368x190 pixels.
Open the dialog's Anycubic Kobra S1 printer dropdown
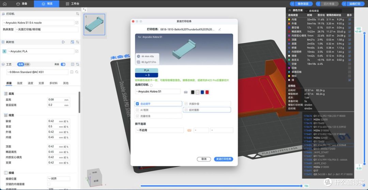click(x=158, y=91)
